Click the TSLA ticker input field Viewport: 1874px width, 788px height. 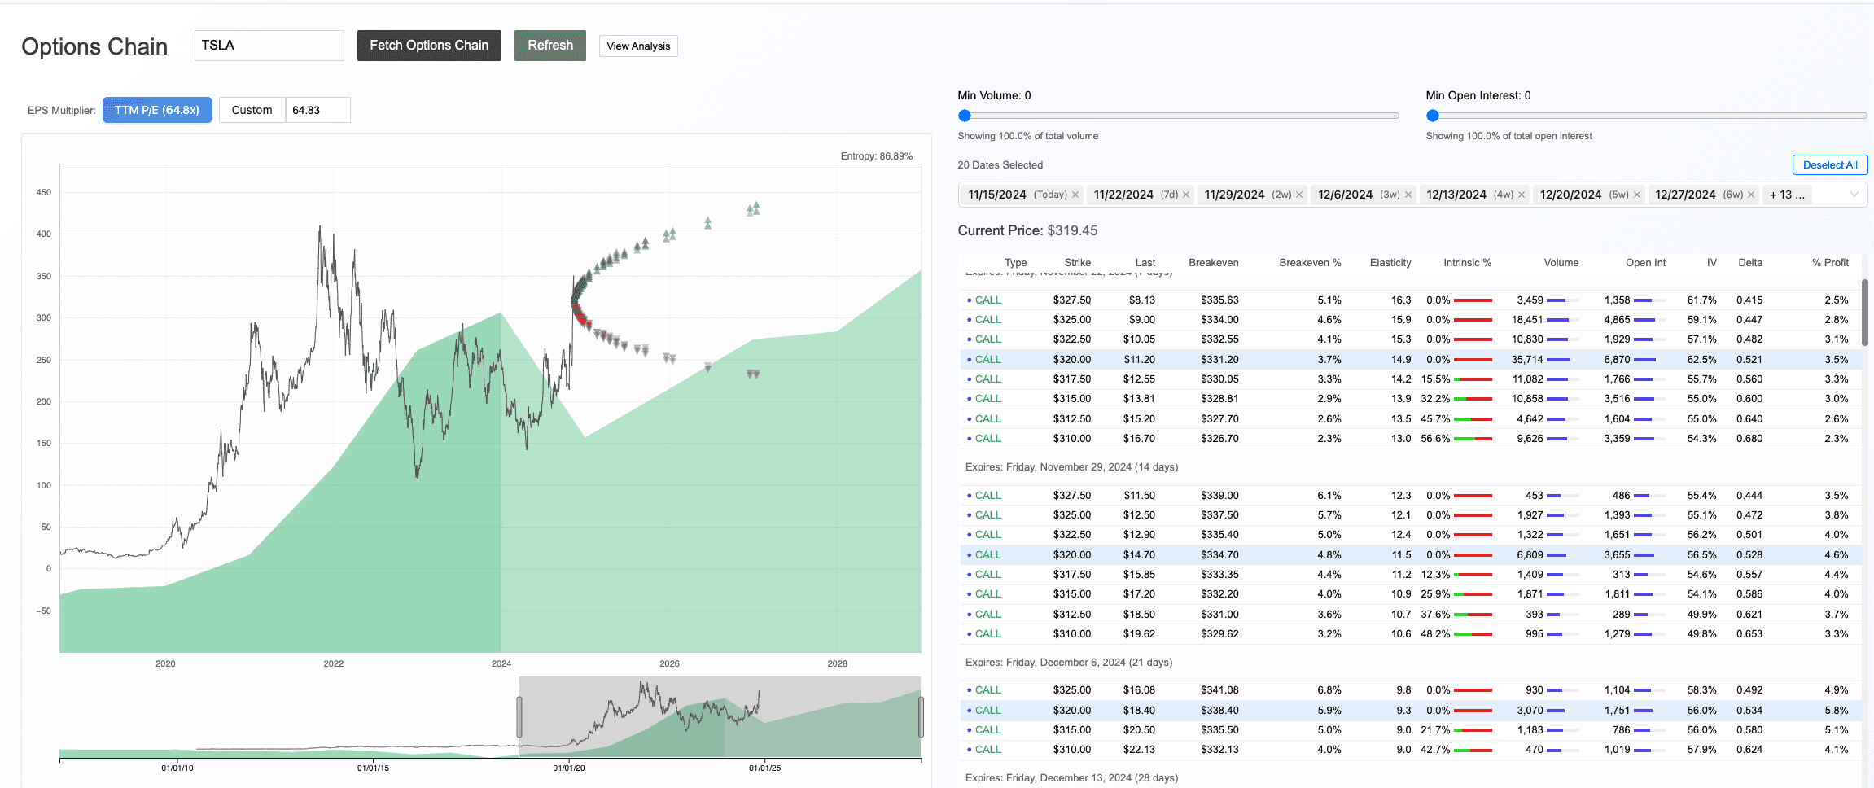pyautogui.click(x=269, y=46)
